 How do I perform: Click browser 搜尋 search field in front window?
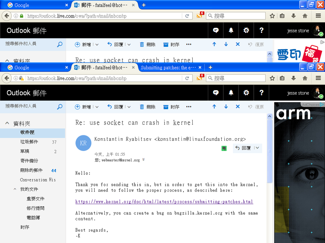click(236, 78)
